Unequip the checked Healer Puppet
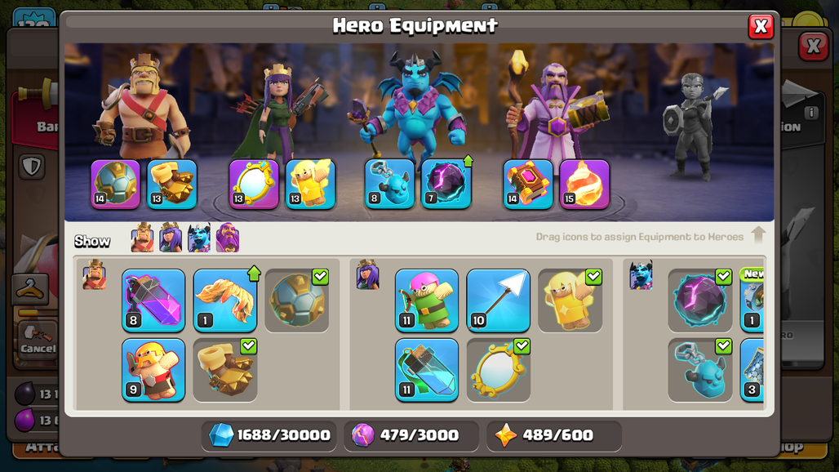Viewport: 839px width, 472px height. point(570,301)
